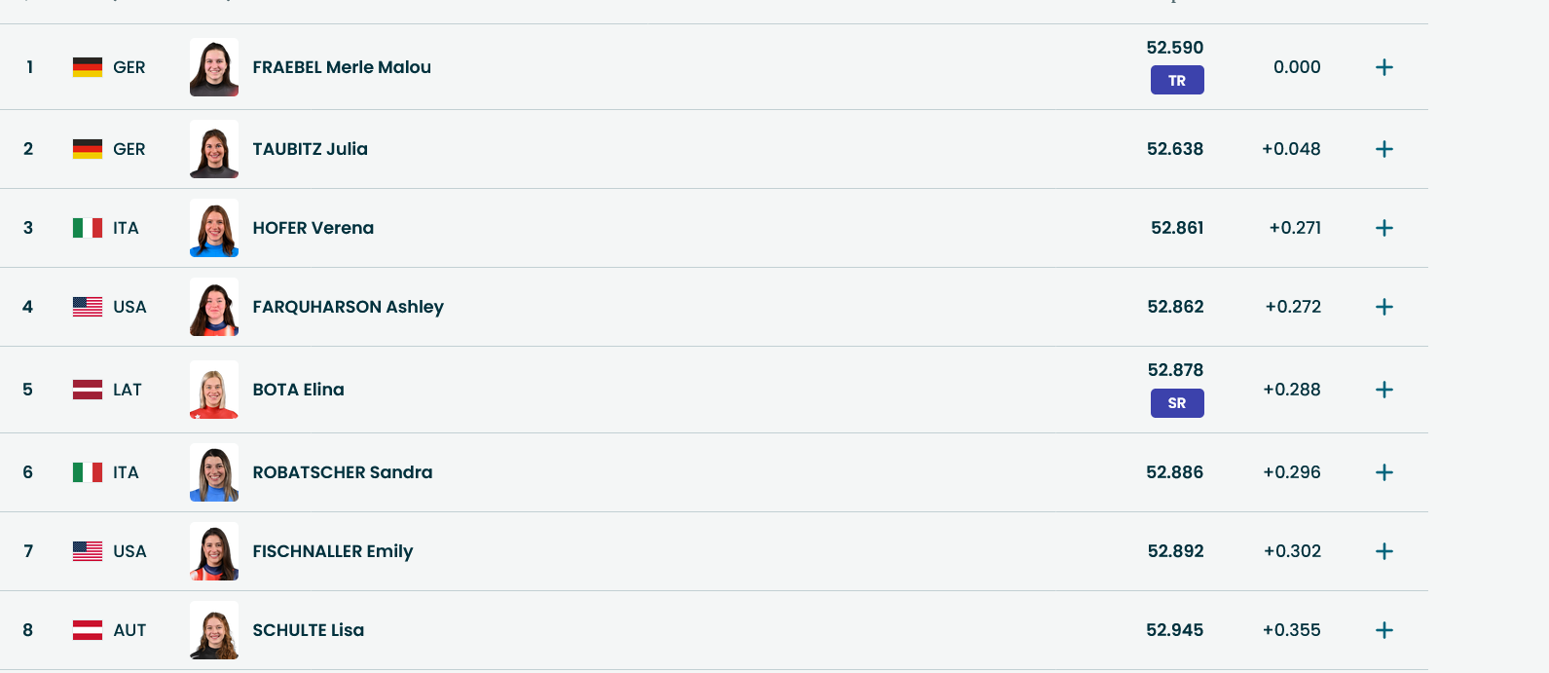Select Bota Elina's name link
Viewport: 1549px width, 673px height.
pyautogui.click(x=298, y=390)
